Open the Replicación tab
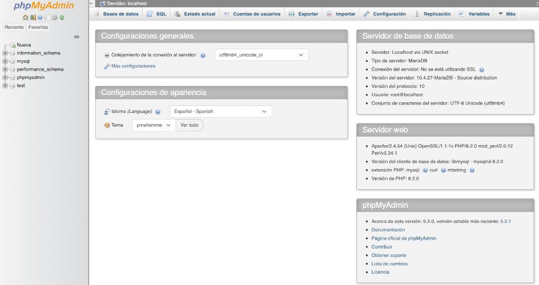 (x=433, y=14)
